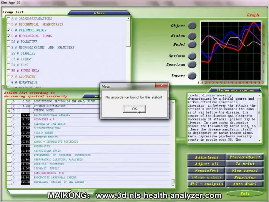Toggle the Object graph round button

192,26
